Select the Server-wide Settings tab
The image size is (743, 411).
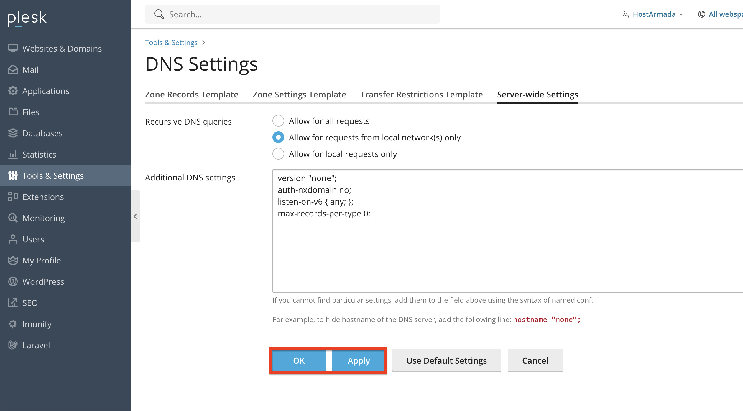pos(537,95)
